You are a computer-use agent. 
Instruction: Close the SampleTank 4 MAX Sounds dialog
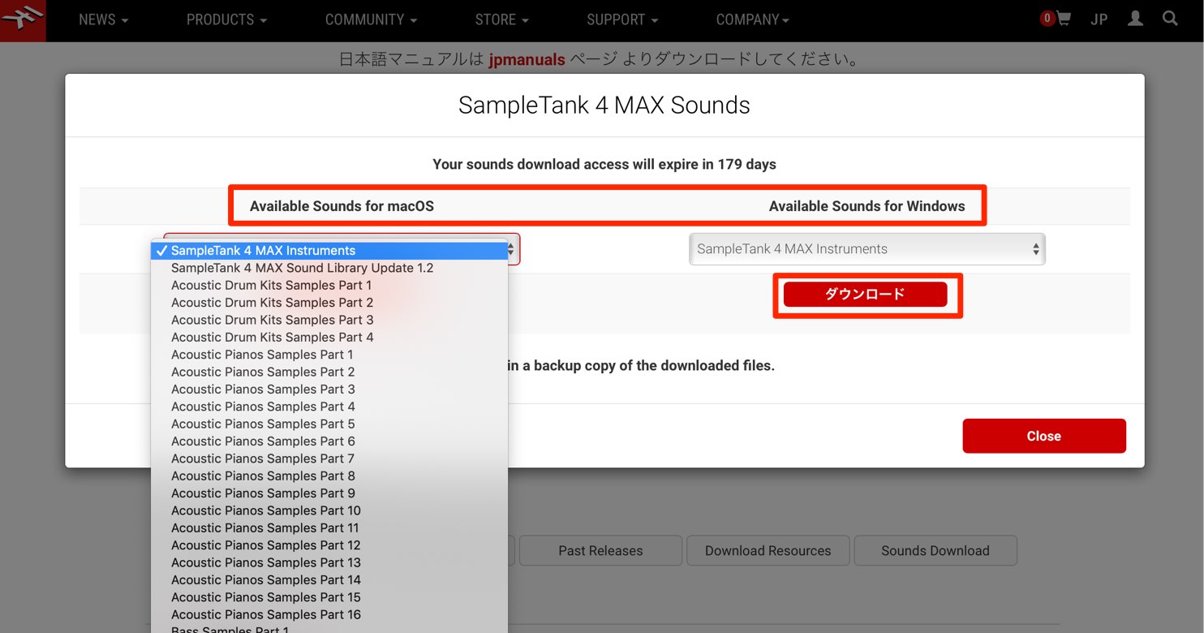click(1044, 436)
